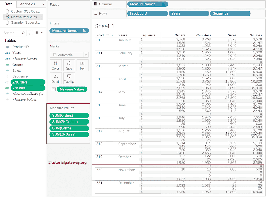
Task: Collapse the Data pane using the chevron
Action: [x=43, y=4]
